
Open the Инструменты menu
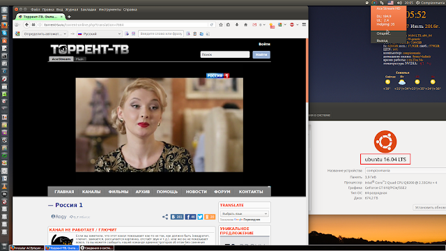[110, 9]
